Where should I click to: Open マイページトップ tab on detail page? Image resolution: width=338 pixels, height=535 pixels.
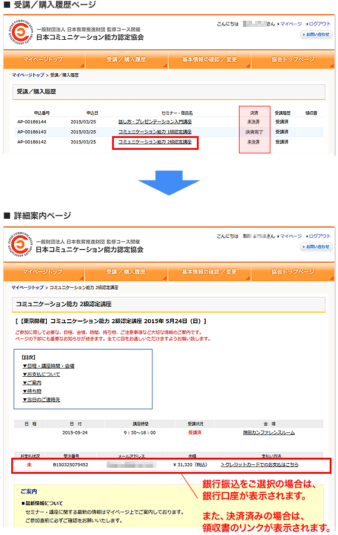(43, 272)
